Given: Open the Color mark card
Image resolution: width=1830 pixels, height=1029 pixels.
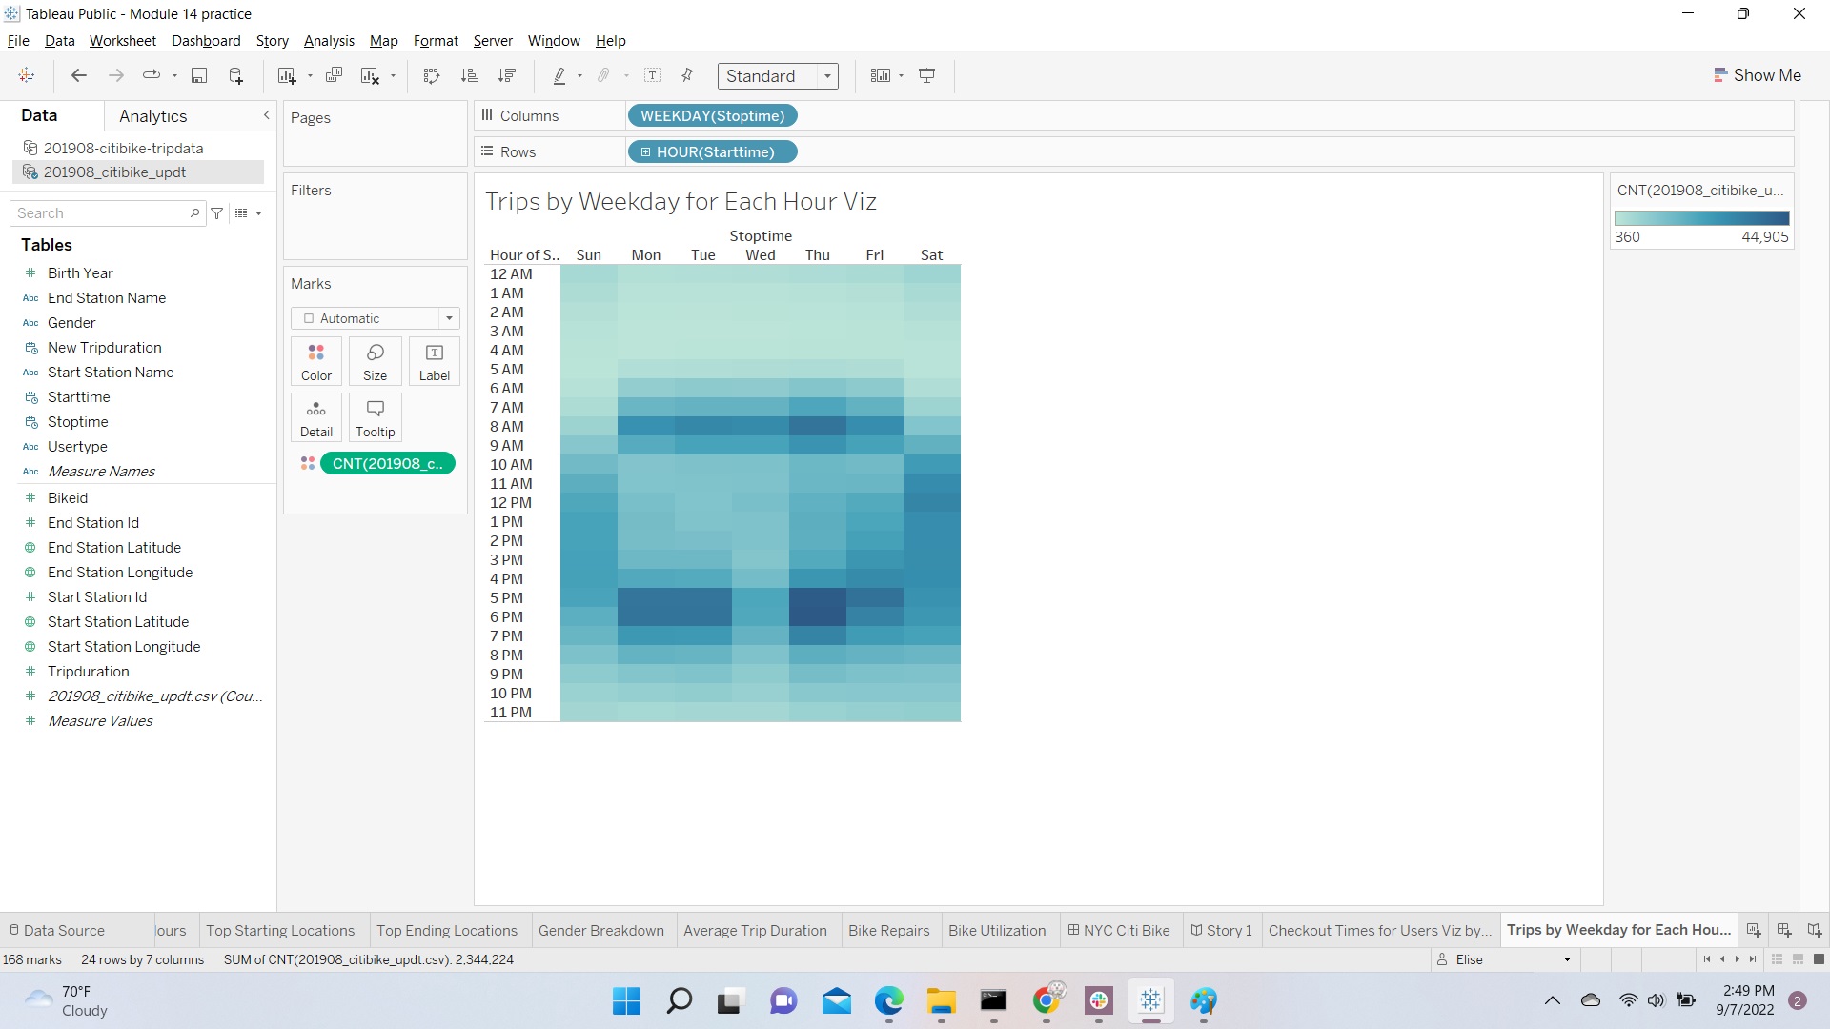Looking at the screenshot, I should (x=316, y=361).
